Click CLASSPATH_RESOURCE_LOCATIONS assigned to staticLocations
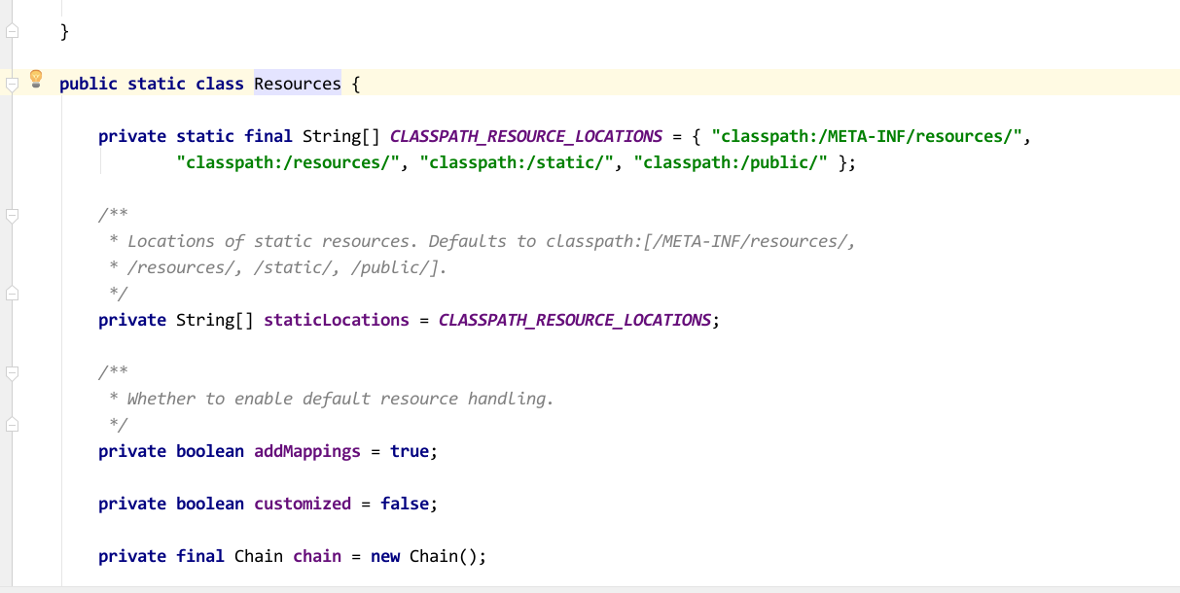 coord(575,320)
